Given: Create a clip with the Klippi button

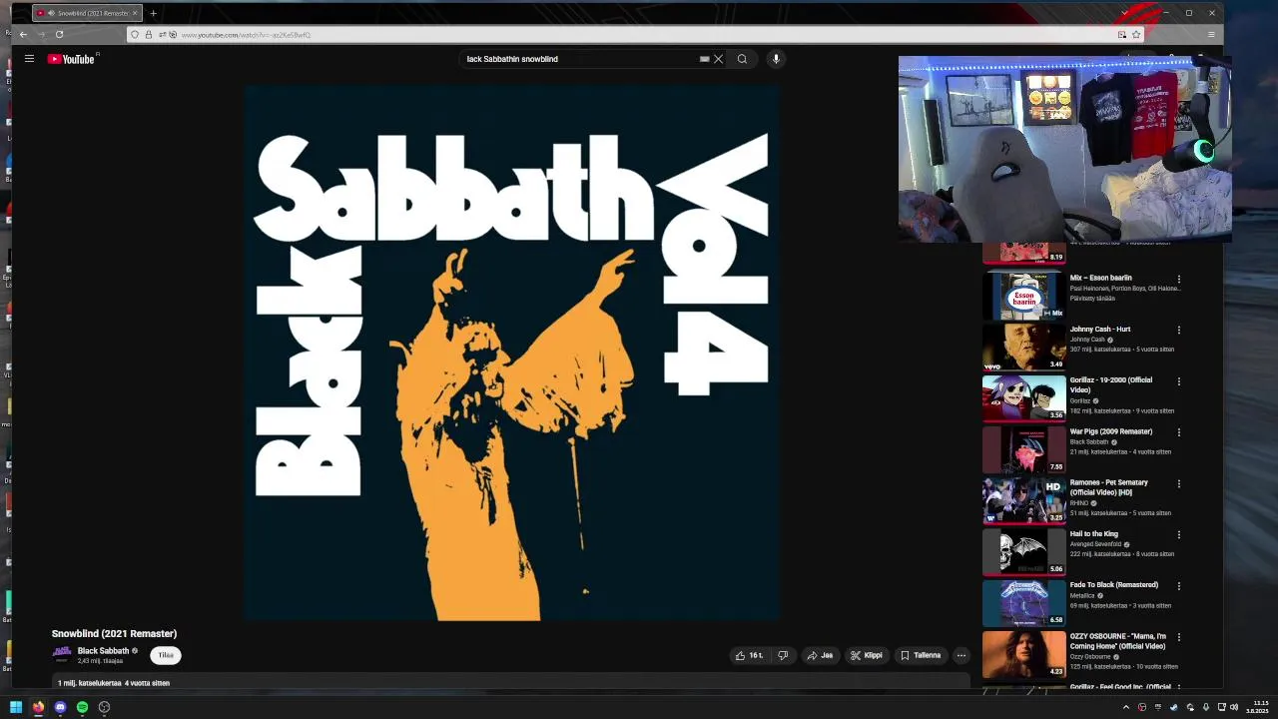Looking at the screenshot, I should (x=867, y=655).
